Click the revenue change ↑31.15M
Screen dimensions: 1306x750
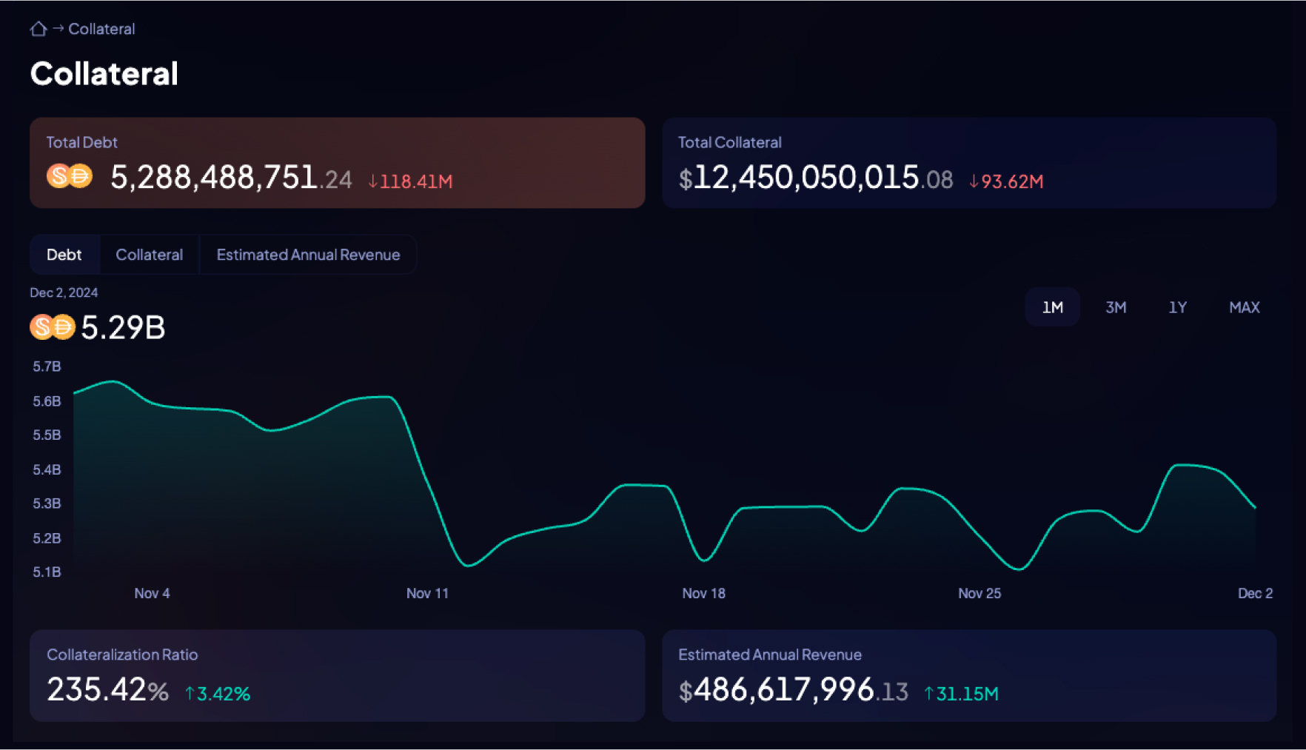(x=961, y=694)
